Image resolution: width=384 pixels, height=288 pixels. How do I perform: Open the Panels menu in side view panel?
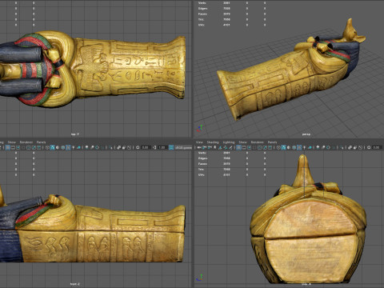click(272, 142)
